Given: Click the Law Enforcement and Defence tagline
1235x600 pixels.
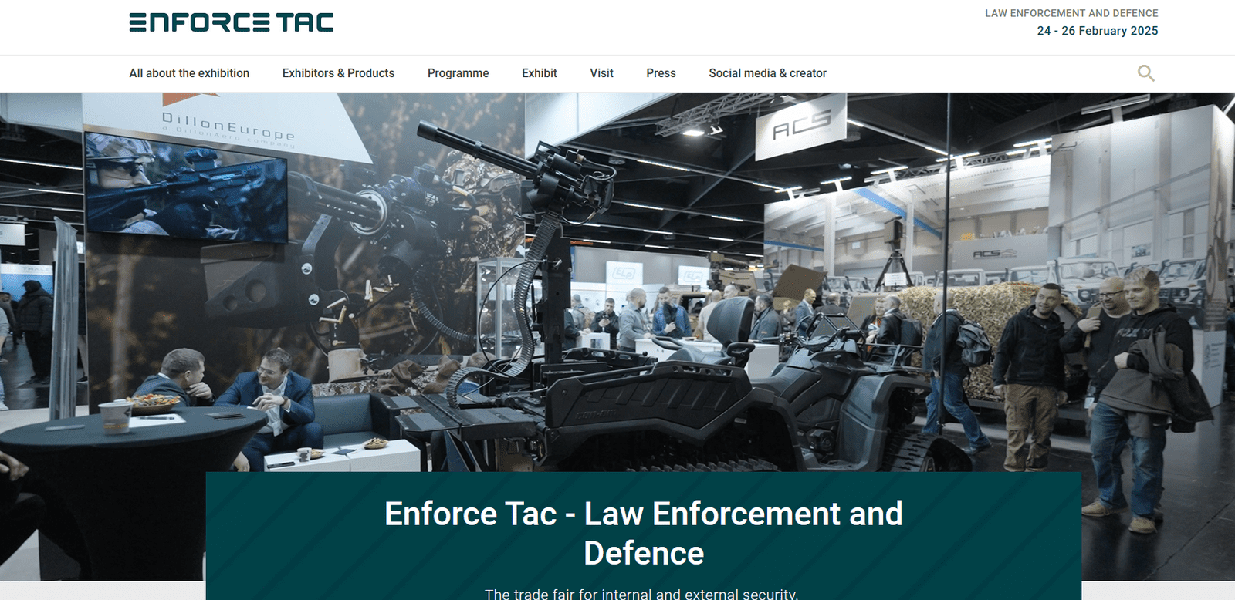Looking at the screenshot, I should click(x=1071, y=13).
